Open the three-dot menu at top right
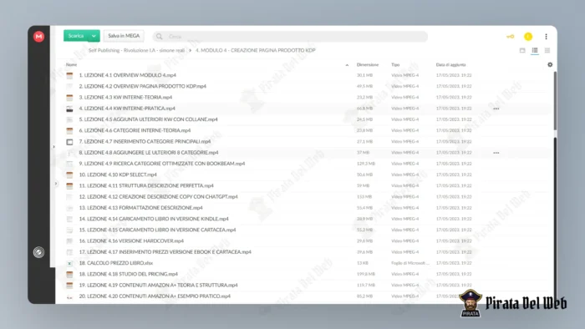 (546, 37)
